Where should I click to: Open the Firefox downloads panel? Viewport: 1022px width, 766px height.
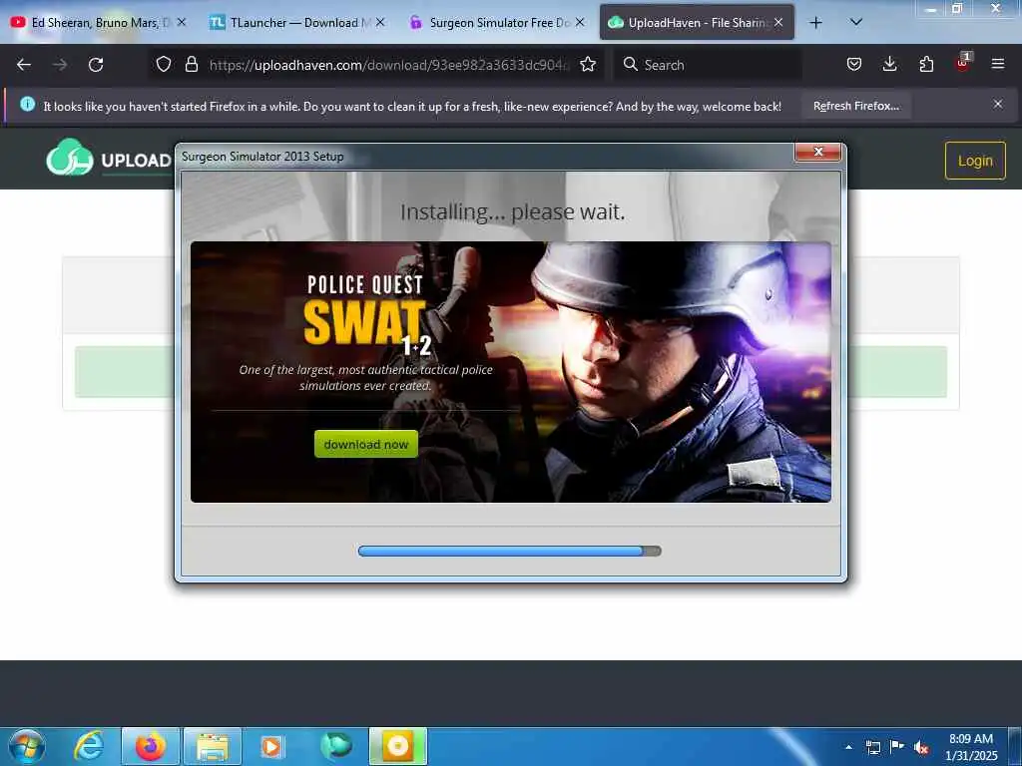click(889, 64)
